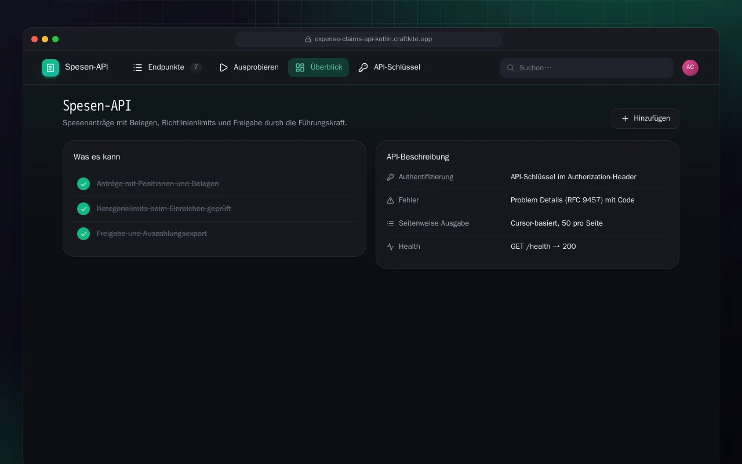This screenshot has height=464, width=742.
Task: Click the page subtitle starting 'Spesenanträge mit Belegen'
Action: [205, 123]
